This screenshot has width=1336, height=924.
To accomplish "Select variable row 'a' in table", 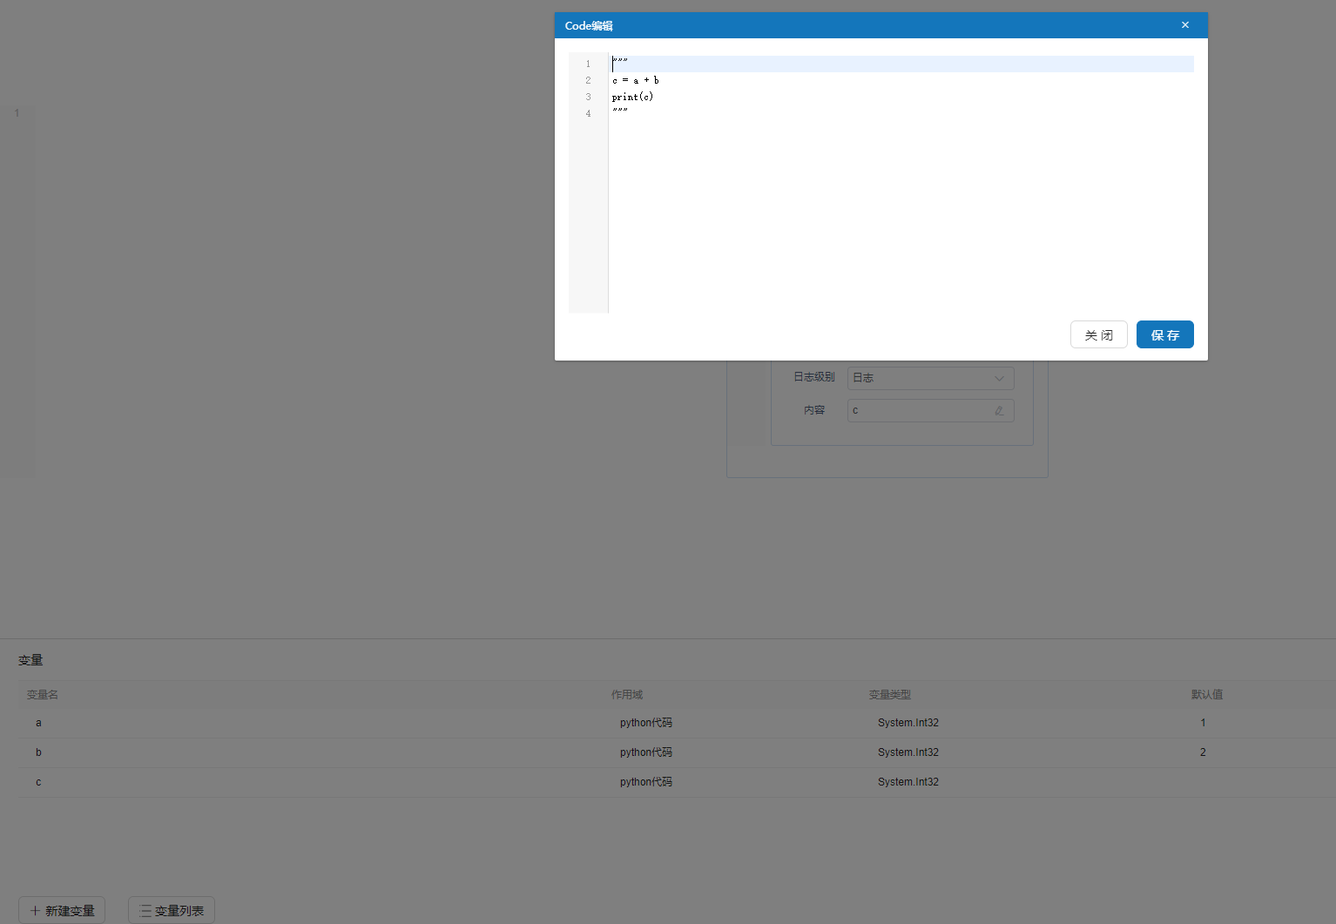I will (x=38, y=723).
